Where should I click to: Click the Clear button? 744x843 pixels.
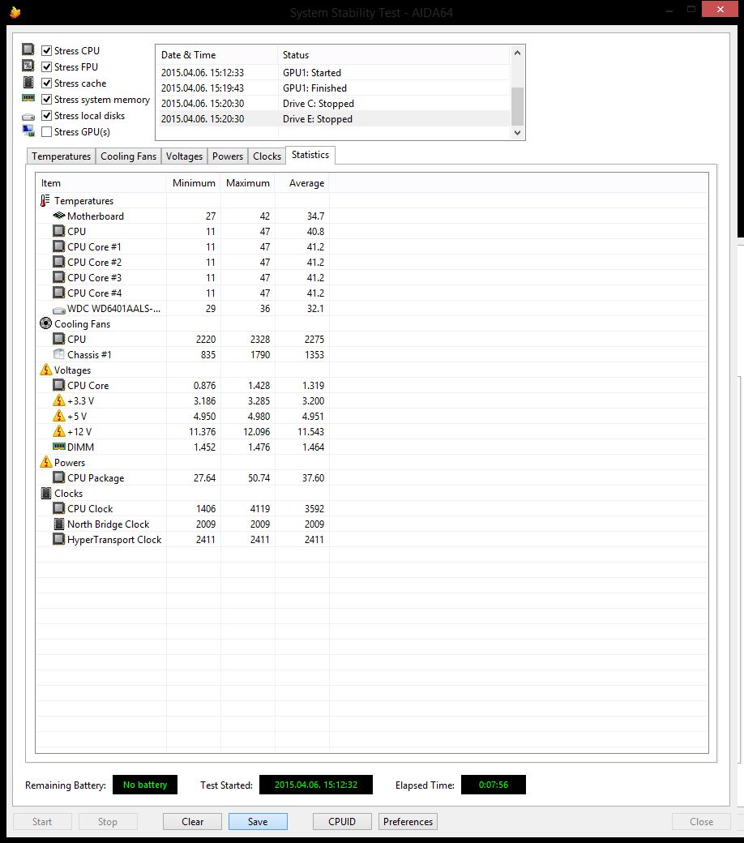(x=192, y=821)
